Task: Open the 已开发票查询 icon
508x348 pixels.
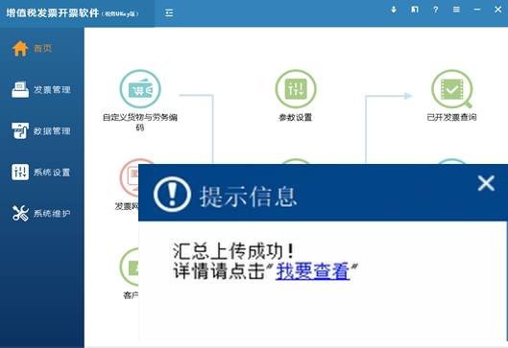Action: [x=451, y=89]
